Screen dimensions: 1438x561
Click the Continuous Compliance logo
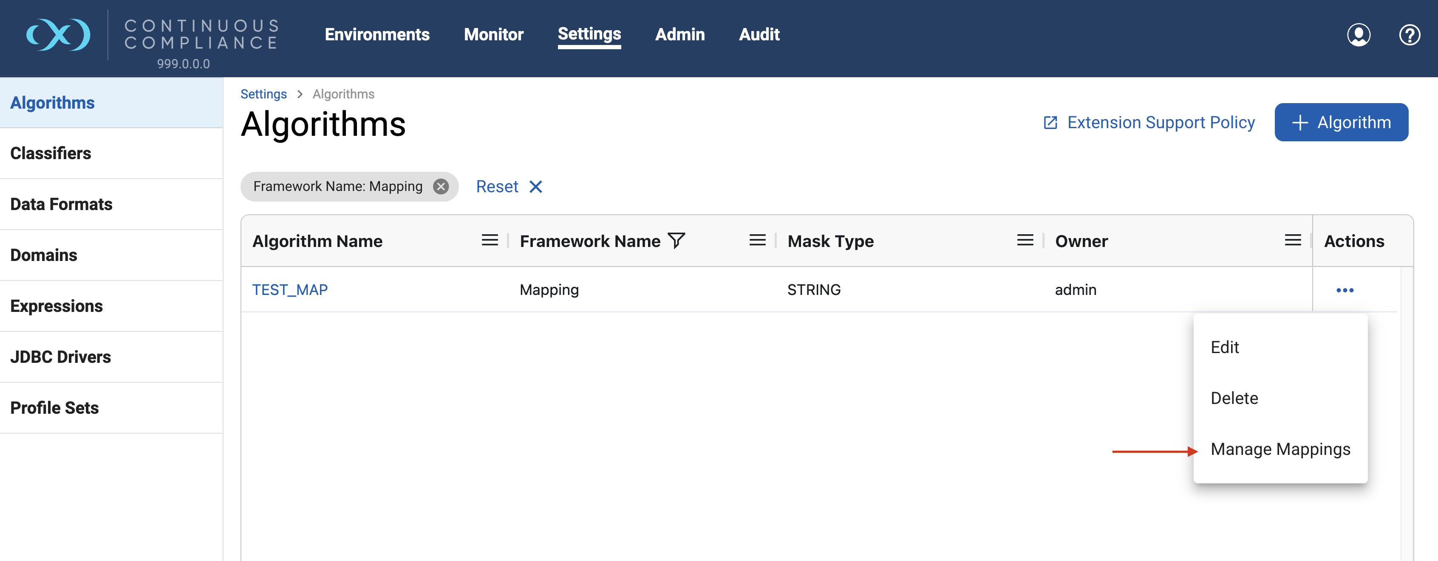click(x=58, y=34)
